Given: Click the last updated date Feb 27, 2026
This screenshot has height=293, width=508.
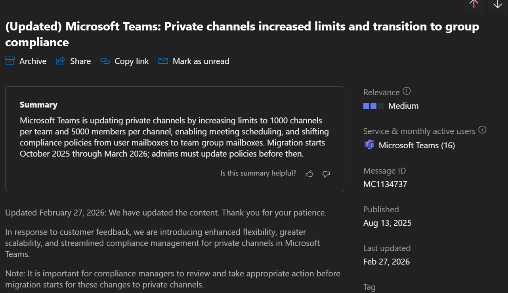Looking at the screenshot, I should coord(386,262).
